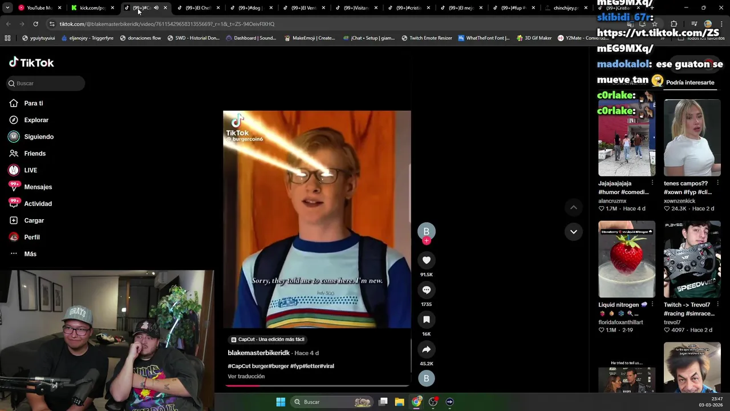
Task: Open the creator's B avatar
Action: [x=426, y=231]
